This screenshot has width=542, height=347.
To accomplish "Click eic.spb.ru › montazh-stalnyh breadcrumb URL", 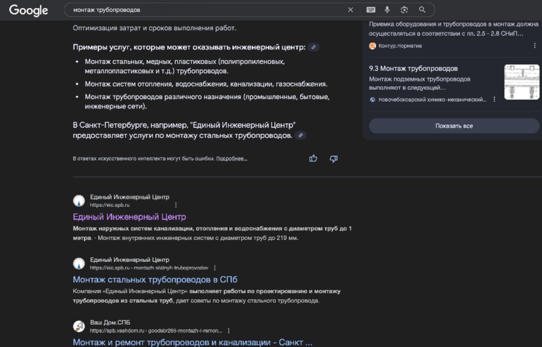I will (x=149, y=268).
